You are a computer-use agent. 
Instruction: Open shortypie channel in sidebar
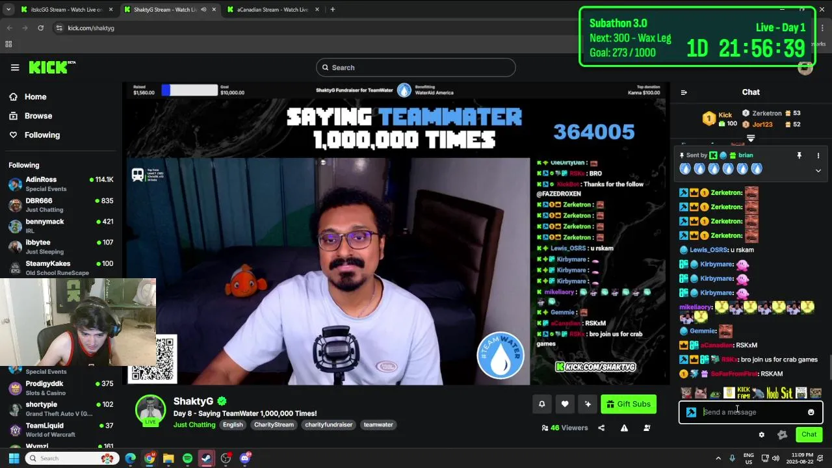61,409
